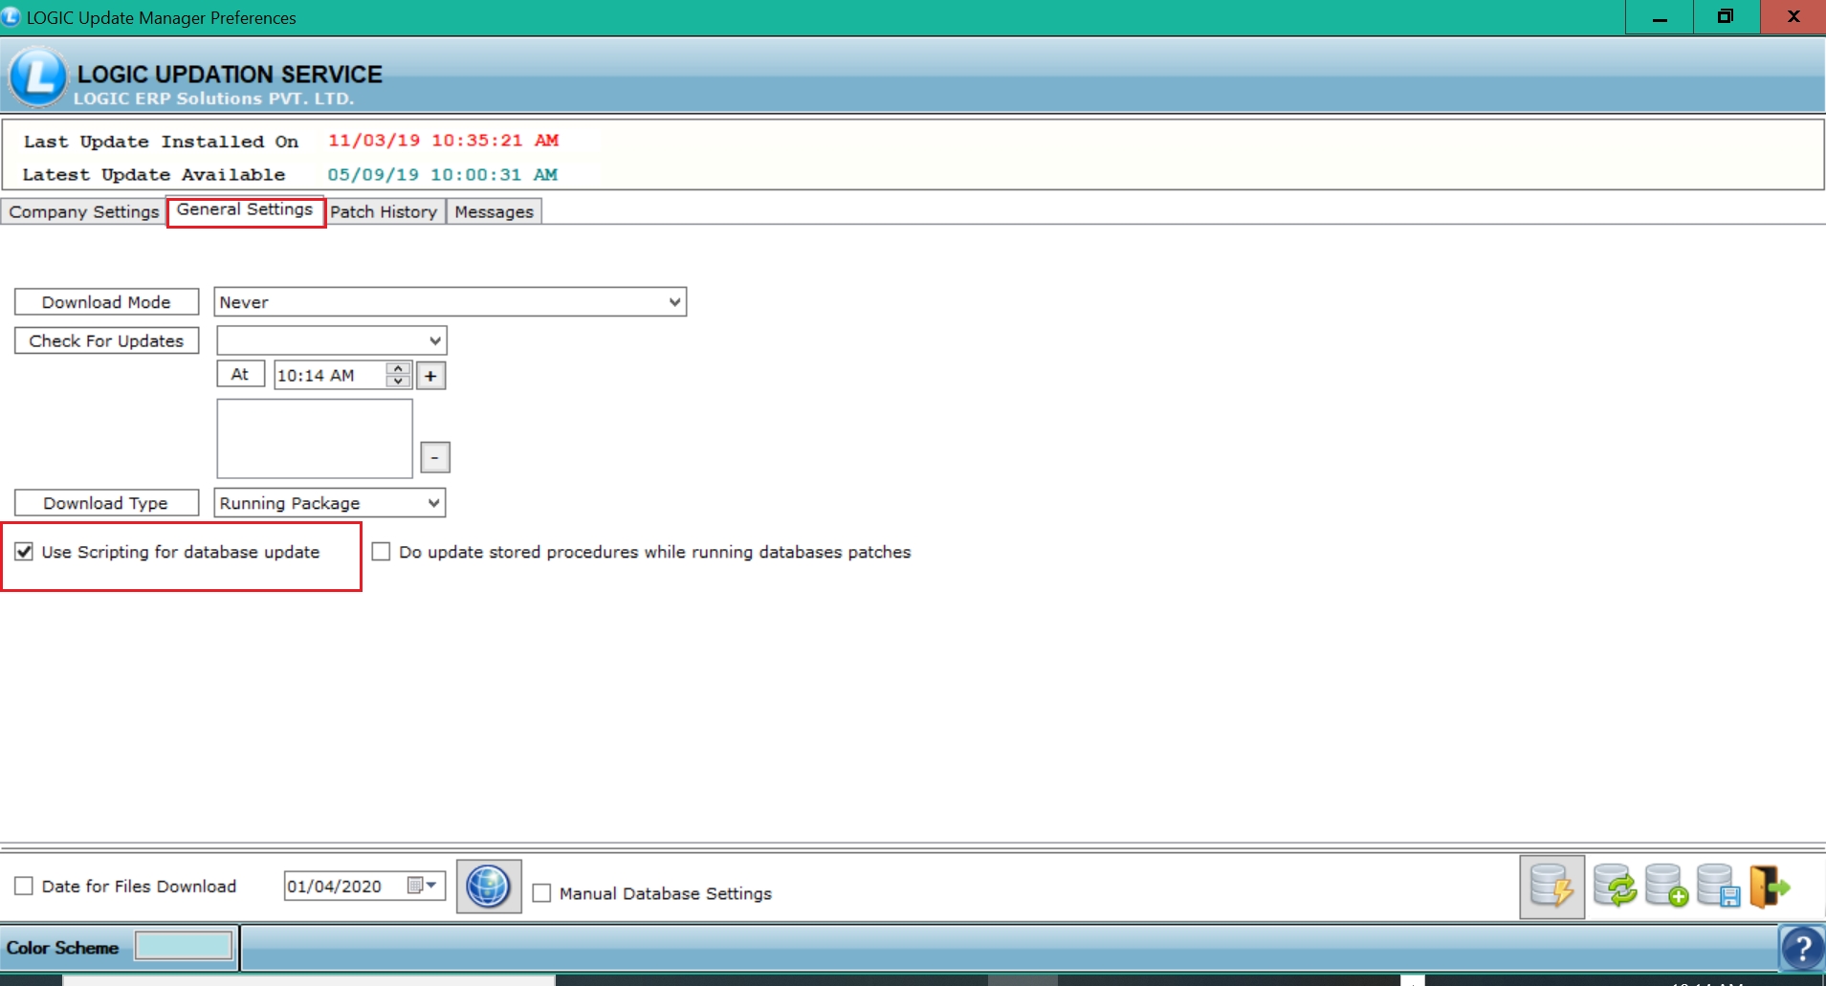Uncheck Use Scripting for database update
Image resolution: width=1826 pixels, height=986 pixels.
coord(24,552)
